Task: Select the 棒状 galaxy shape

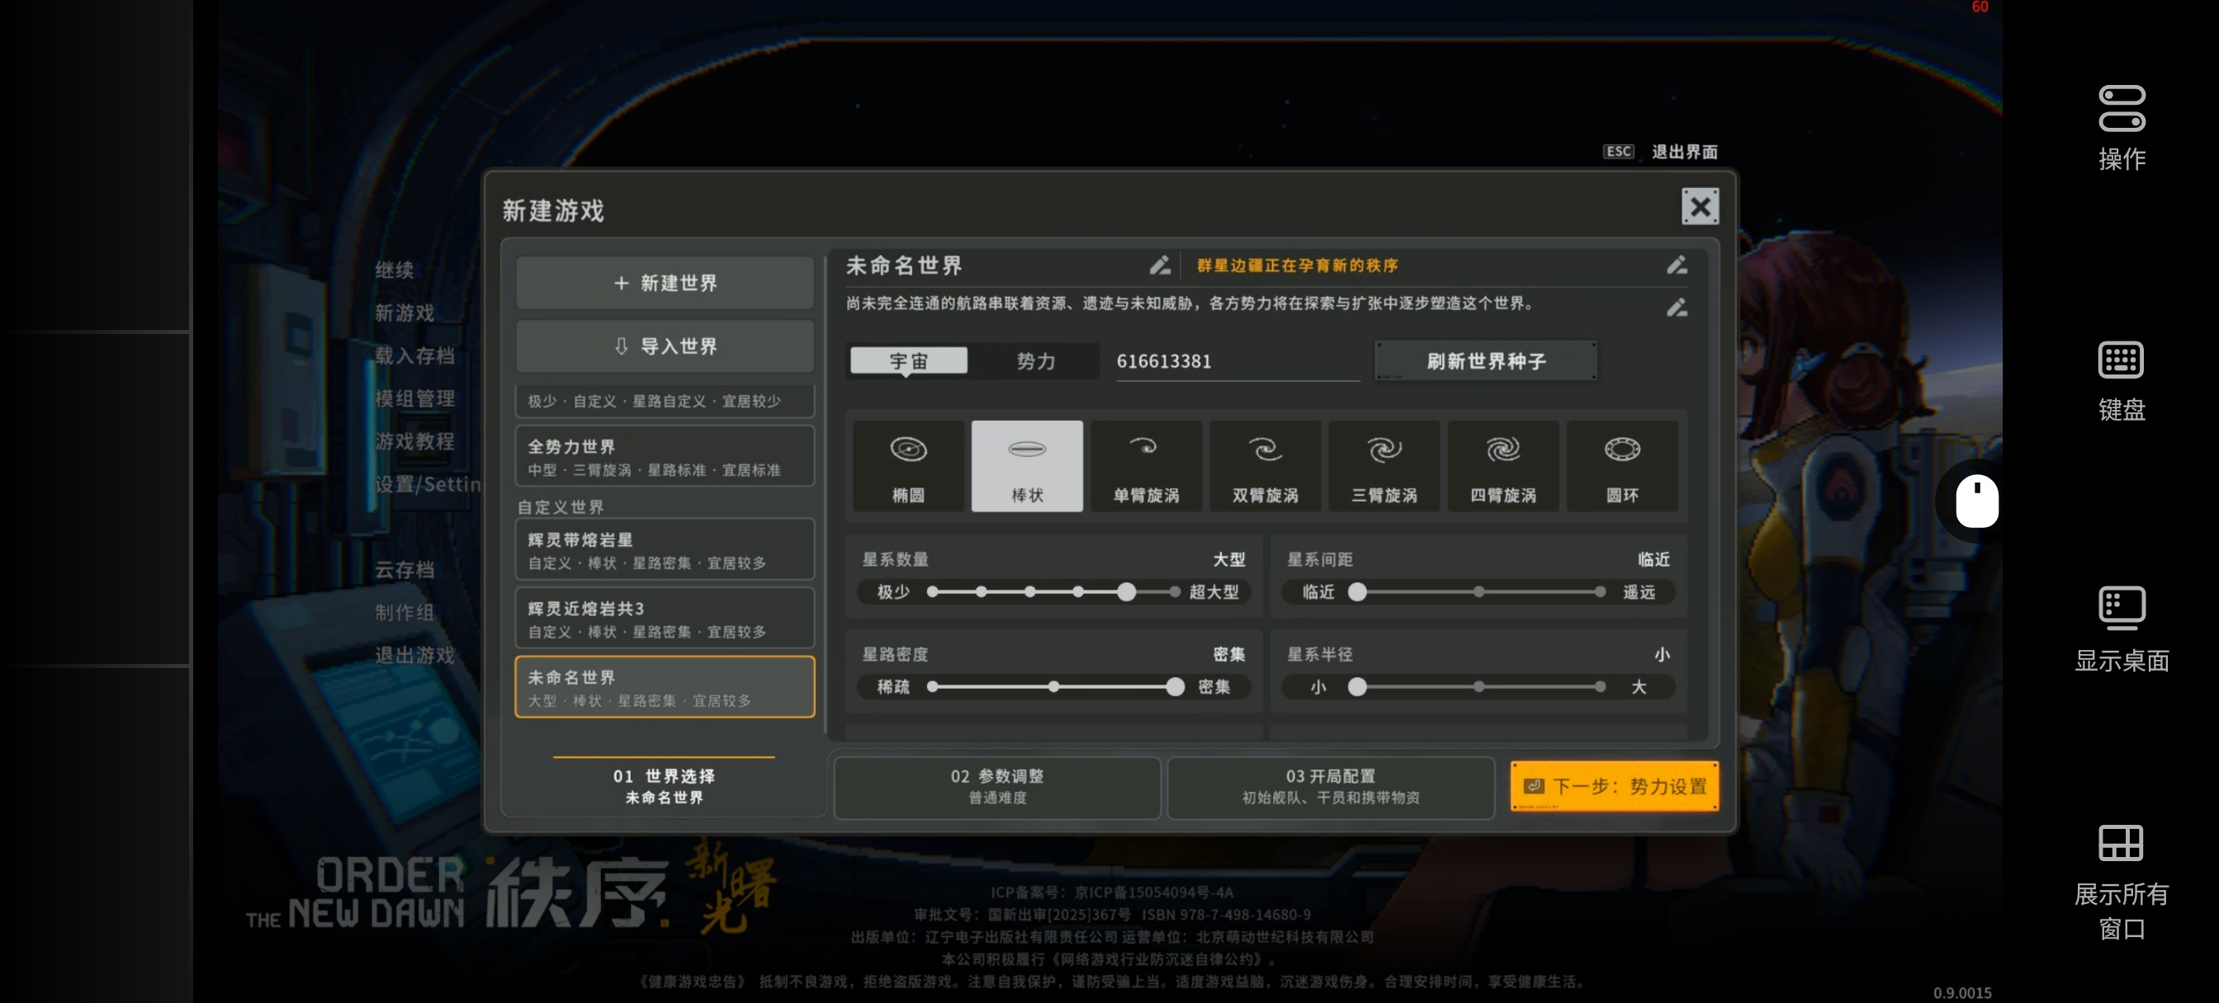Action: (x=1027, y=466)
